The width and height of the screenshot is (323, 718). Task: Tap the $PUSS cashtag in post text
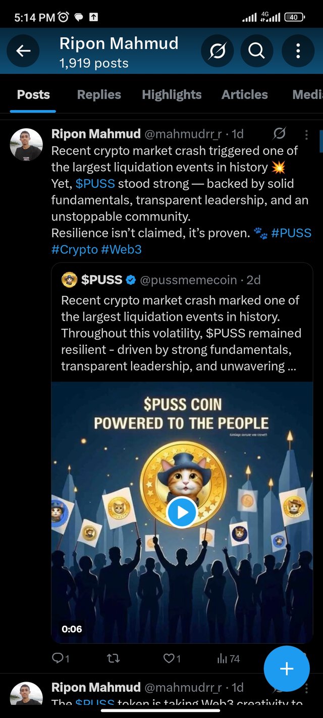pyautogui.click(x=95, y=184)
